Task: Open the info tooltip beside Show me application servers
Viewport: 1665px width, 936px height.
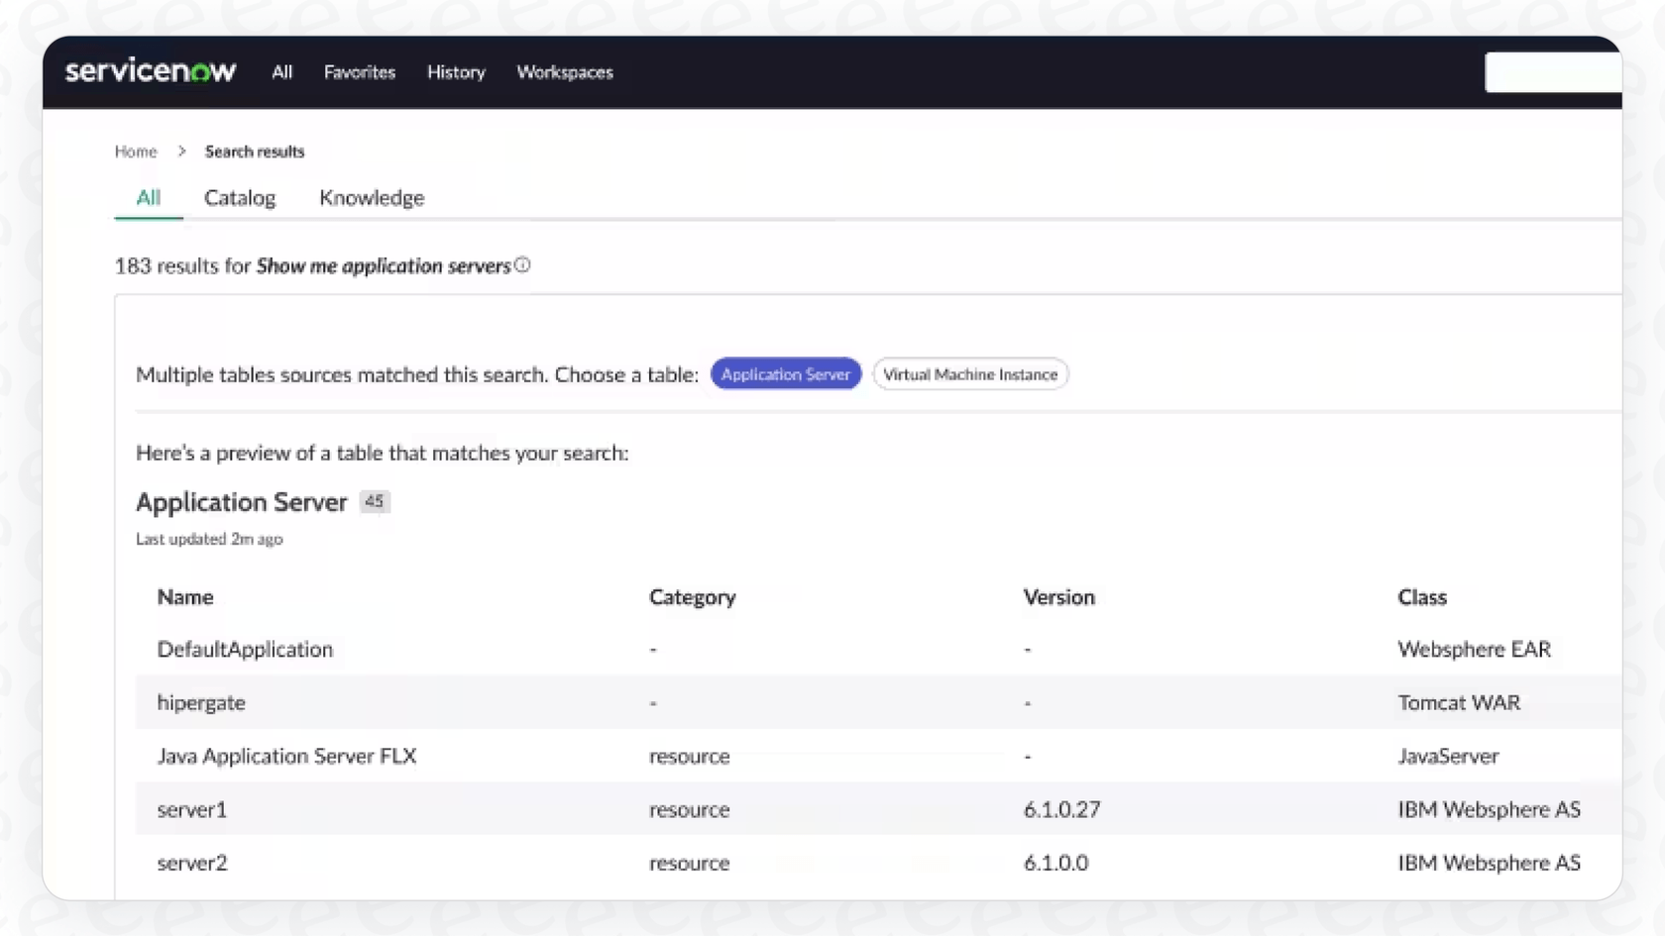Action: point(522,264)
